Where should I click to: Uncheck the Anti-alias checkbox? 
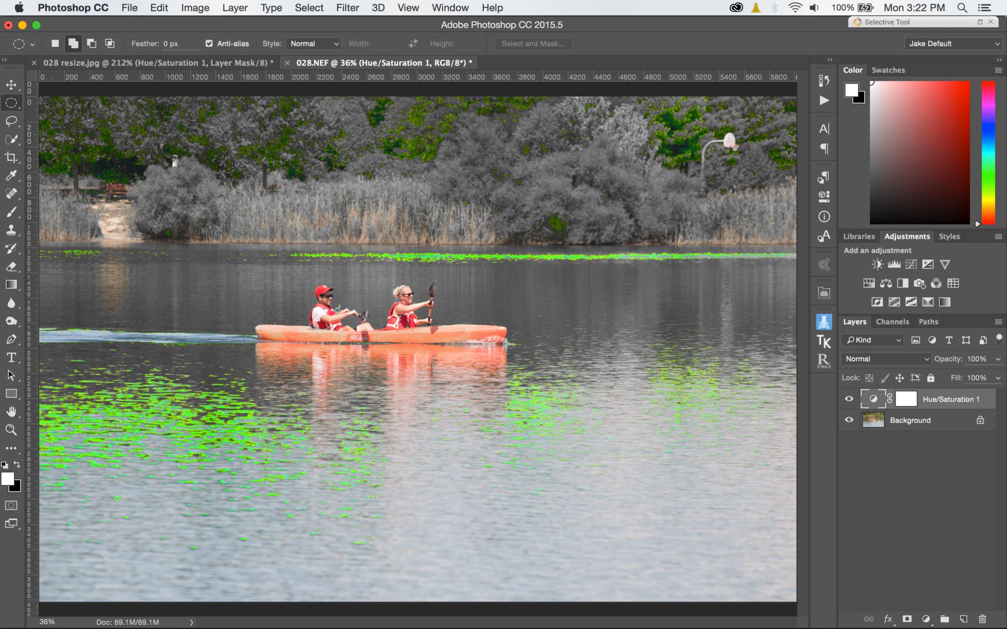tap(209, 44)
